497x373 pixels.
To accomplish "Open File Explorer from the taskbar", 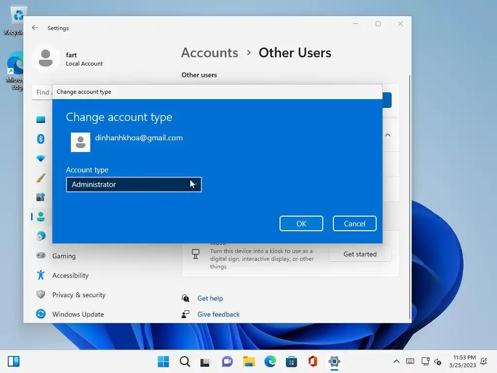I will pyautogui.click(x=249, y=361).
